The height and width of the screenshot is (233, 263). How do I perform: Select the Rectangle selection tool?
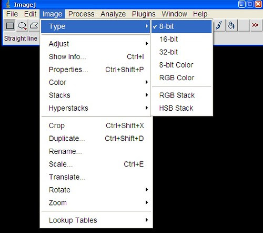click(10, 26)
